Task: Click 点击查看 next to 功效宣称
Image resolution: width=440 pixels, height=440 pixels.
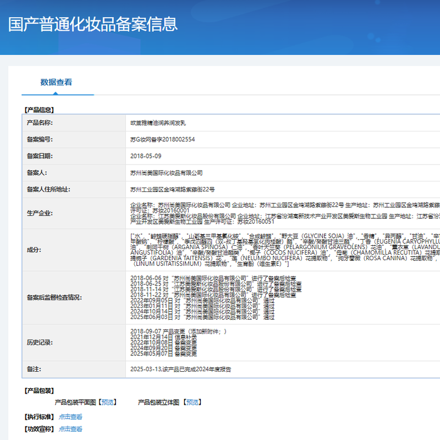Action: coord(70,429)
